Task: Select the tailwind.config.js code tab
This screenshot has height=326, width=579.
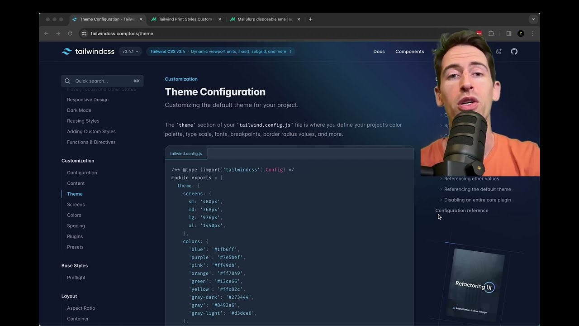Action: coord(186,153)
